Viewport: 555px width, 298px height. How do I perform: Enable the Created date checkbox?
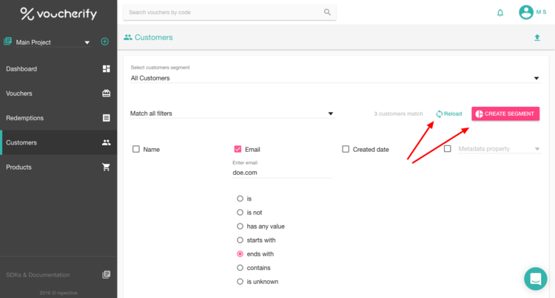tap(346, 149)
